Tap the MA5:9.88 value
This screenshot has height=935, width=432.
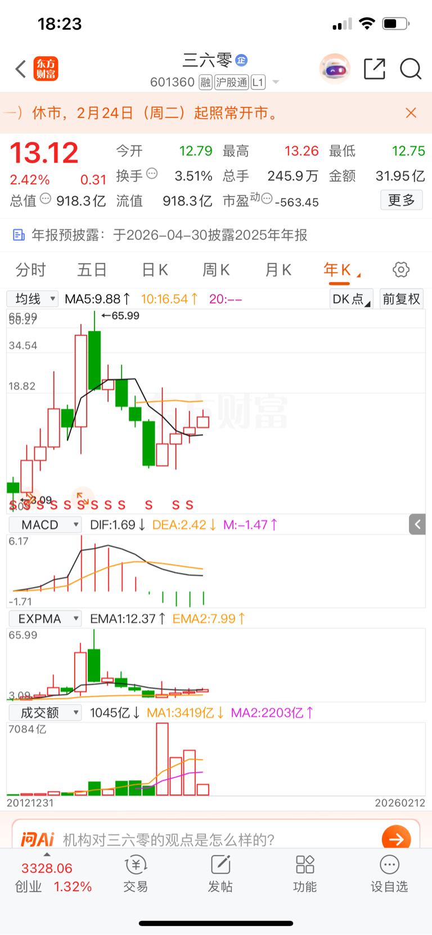97,299
